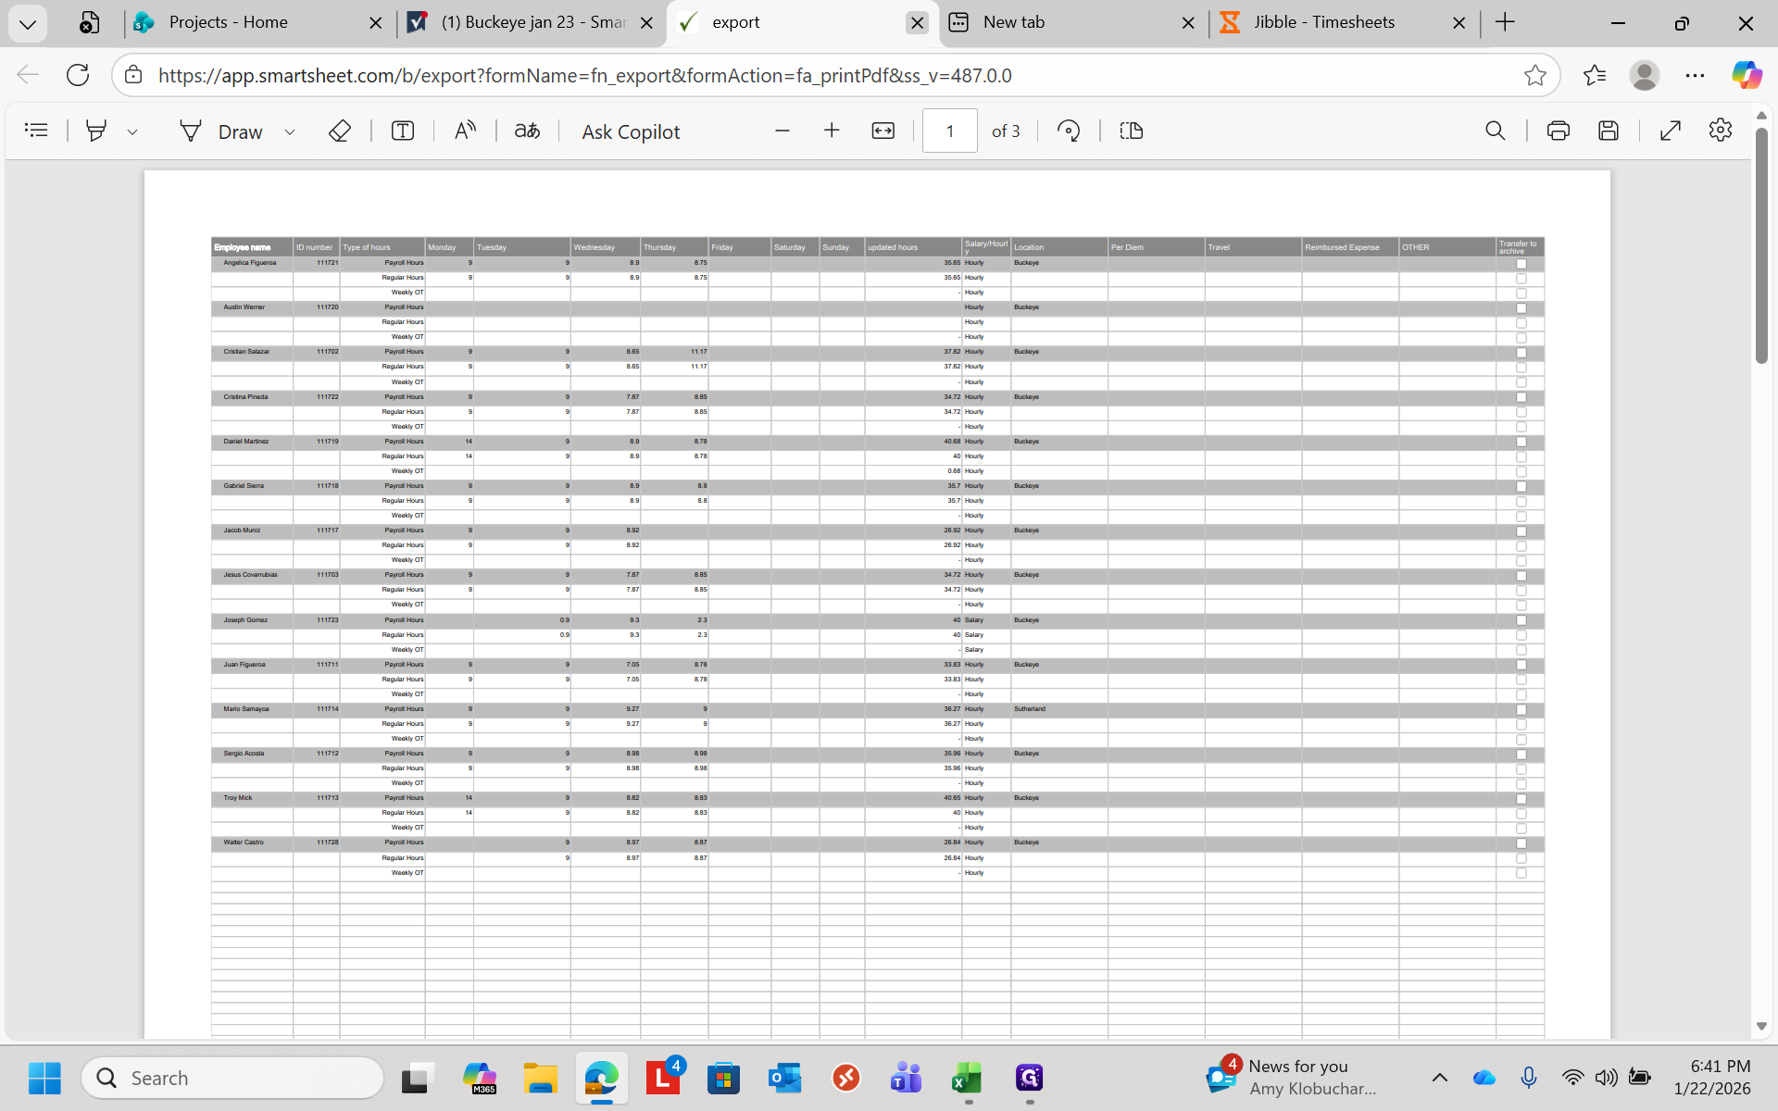Viewport: 1778px width, 1111px height.
Task: Switch to the Jibble - Timesheets tab
Action: (x=1323, y=22)
